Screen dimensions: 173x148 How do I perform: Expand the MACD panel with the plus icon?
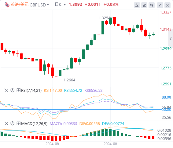pos(18,123)
